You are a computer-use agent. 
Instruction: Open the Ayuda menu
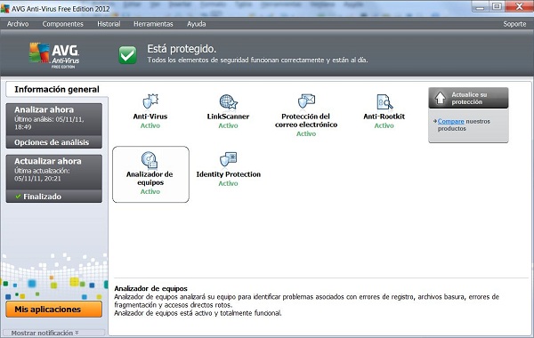(x=196, y=24)
